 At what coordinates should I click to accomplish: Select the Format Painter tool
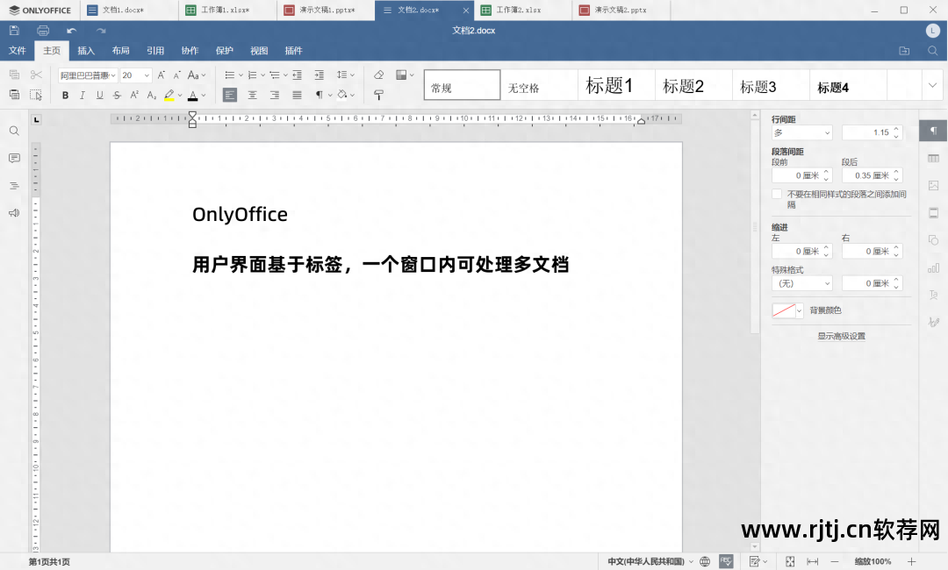click(x=378, y=95)
